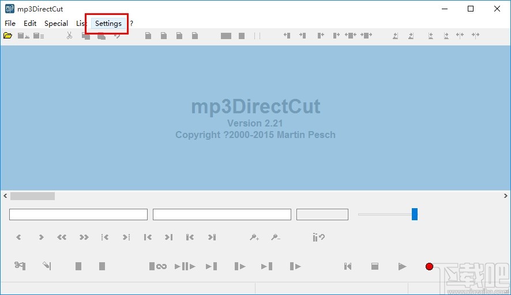
Task: Click the stop button
Action: point(375,266)
